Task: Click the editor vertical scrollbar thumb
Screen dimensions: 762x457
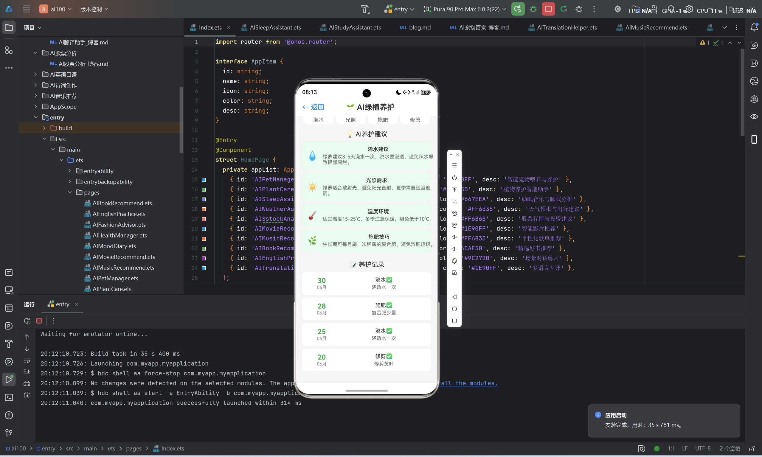Action: tap(742, 92)
